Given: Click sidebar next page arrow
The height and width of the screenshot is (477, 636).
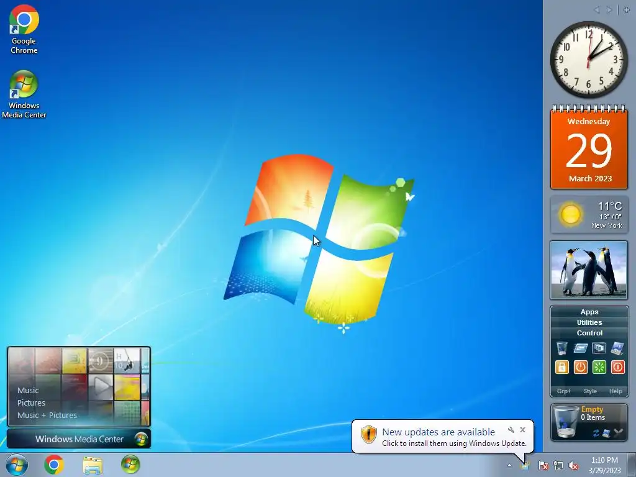Looking at the screenshot, I should point(609,10).
